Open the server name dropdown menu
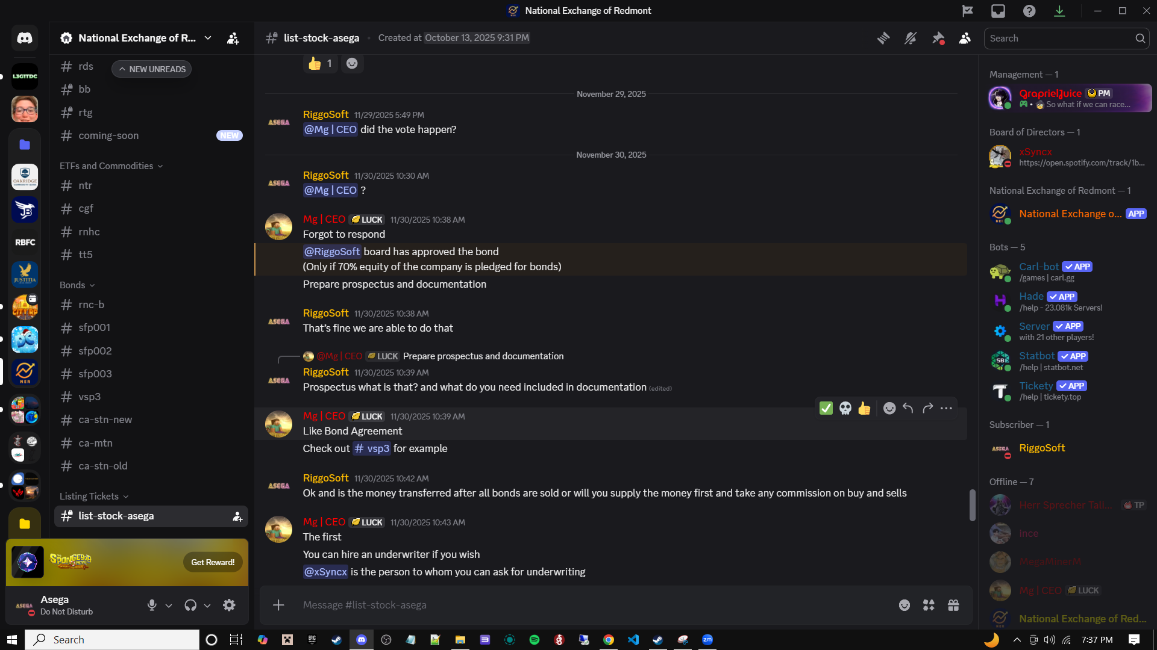The width and height of the screenshot is (1157, 650). [208, 37]
